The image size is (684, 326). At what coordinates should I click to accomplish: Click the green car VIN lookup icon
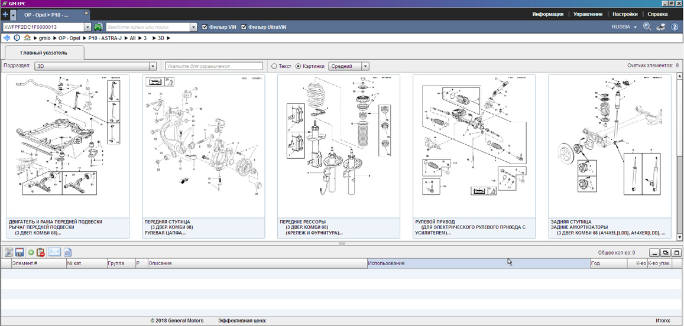pos(98,27)
